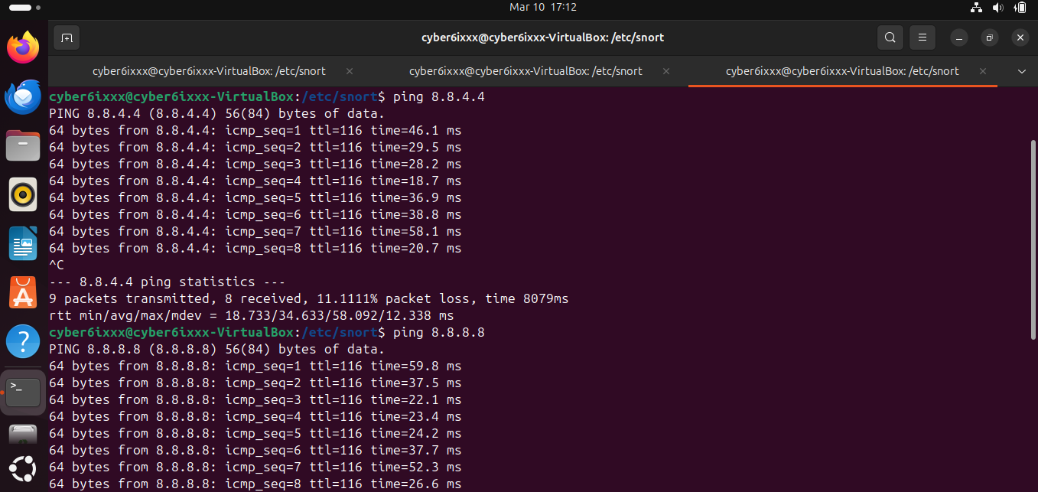Image resolution: width=1038 pixels, height=492 pixels.
Task: Click 'rtt min/avg/max/mdev' line
Action: [x=251, y=316]
